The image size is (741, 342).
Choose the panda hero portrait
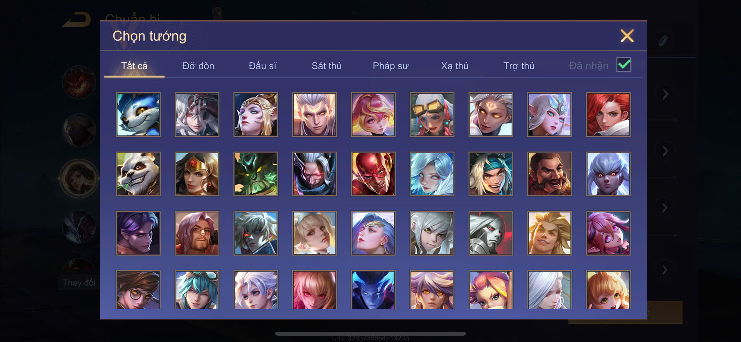(138, 174)
